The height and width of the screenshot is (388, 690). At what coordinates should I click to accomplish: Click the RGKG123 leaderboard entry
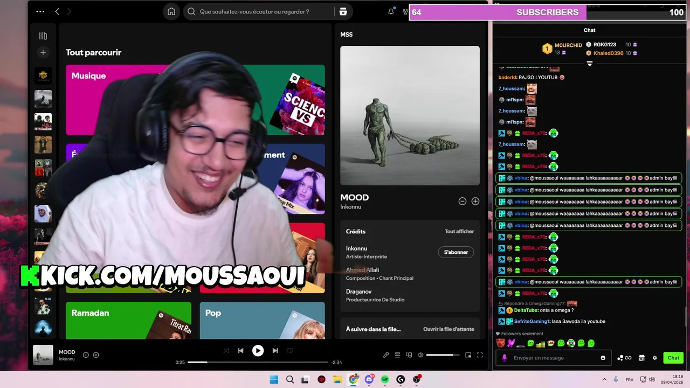pos(604,45)
